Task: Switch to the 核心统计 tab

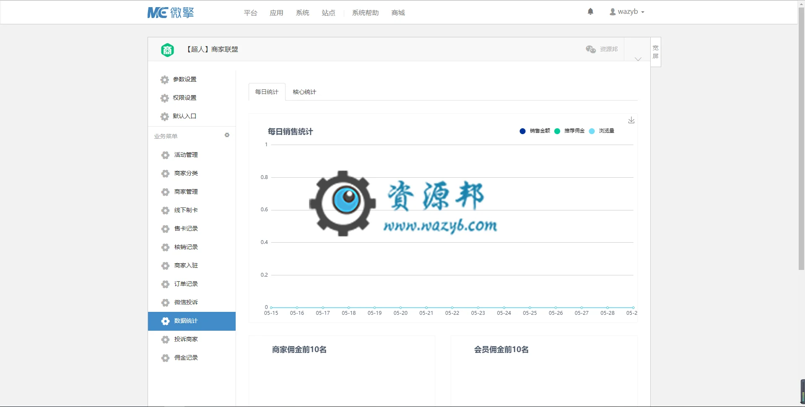Action: (304, 92)
